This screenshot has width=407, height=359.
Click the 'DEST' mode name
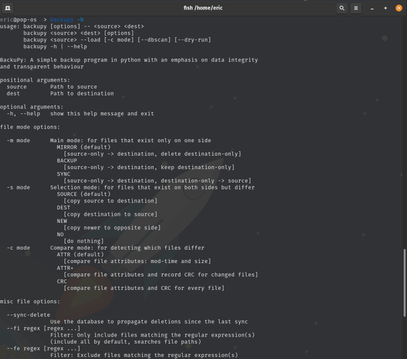[64, 208]
